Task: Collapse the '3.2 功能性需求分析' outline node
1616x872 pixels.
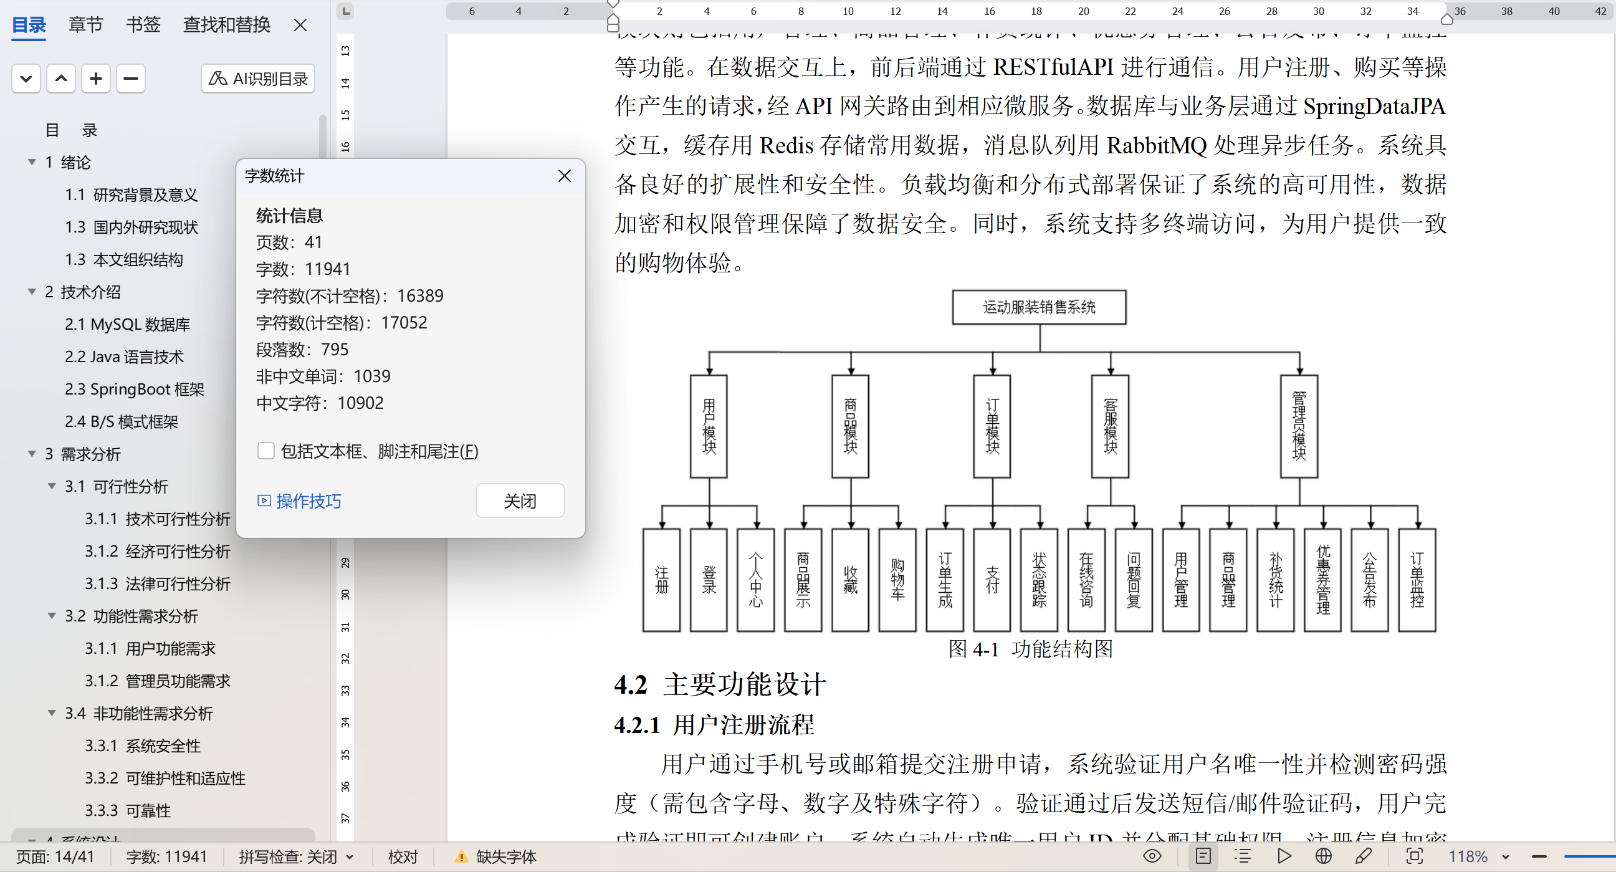Action: click(52, 616)
